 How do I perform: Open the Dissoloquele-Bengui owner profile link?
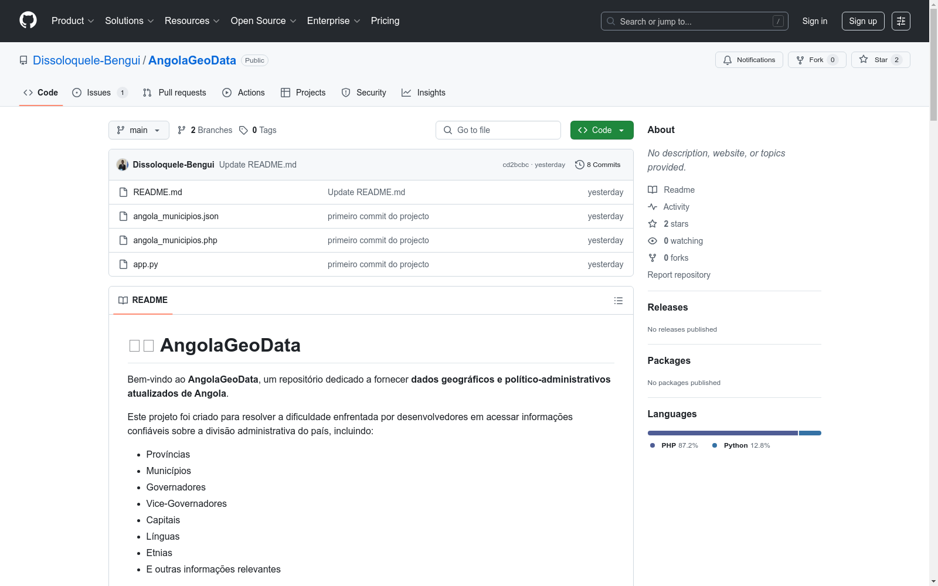pyautogui.click(x=87, y=60)
